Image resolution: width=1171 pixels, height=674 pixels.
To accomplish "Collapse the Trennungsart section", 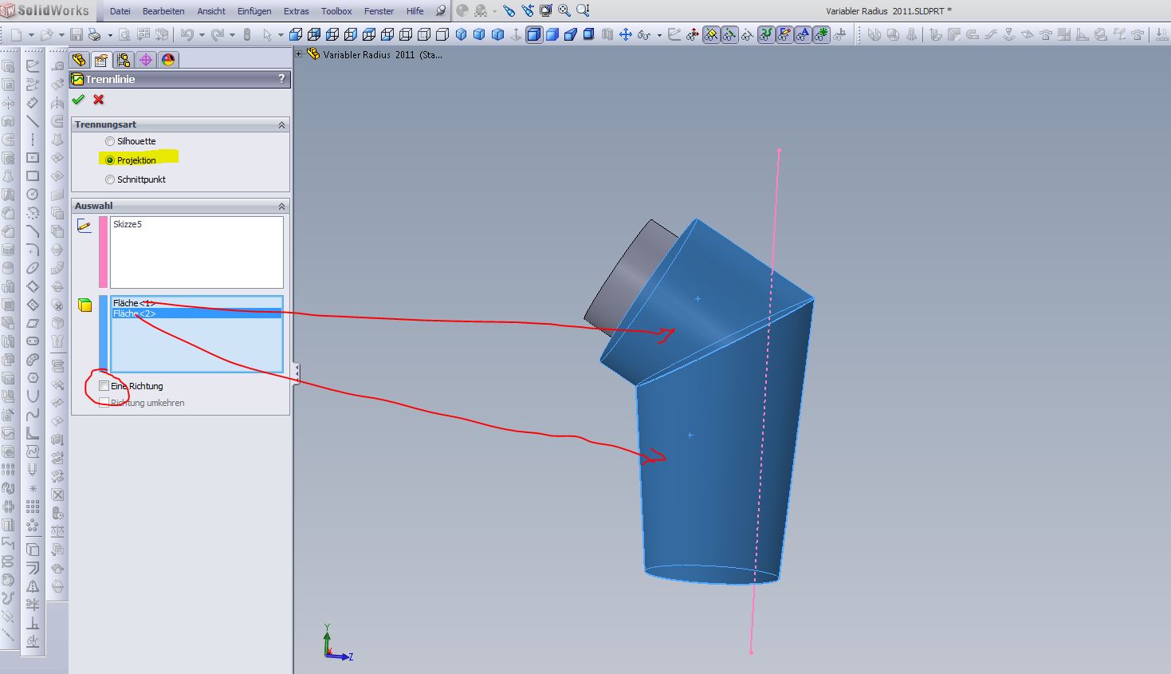I will 281,125.
